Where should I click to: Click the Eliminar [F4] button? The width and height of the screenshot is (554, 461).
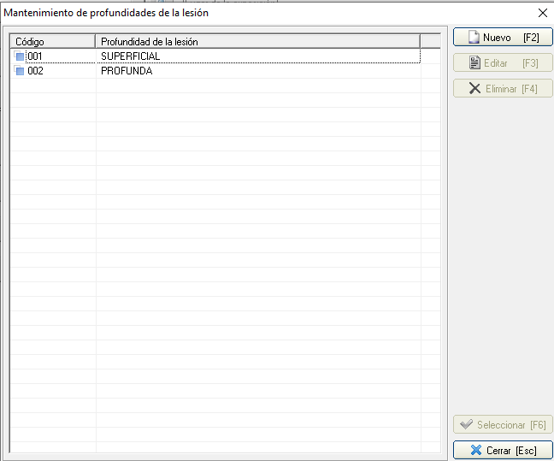click(x=503, y=88)
